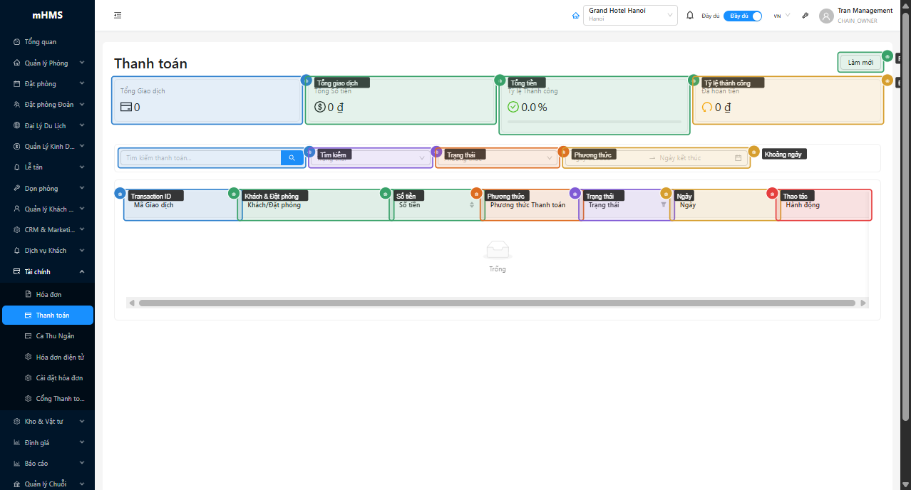Open the Grand Hotel Hanoi selector dropdown
The image size is (911, 490).
[x=630, y=15]
